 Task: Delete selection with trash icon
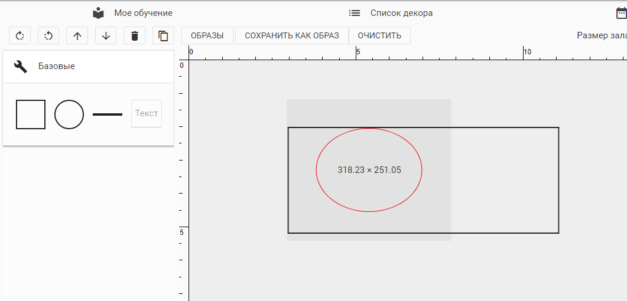tap(135, 36)
